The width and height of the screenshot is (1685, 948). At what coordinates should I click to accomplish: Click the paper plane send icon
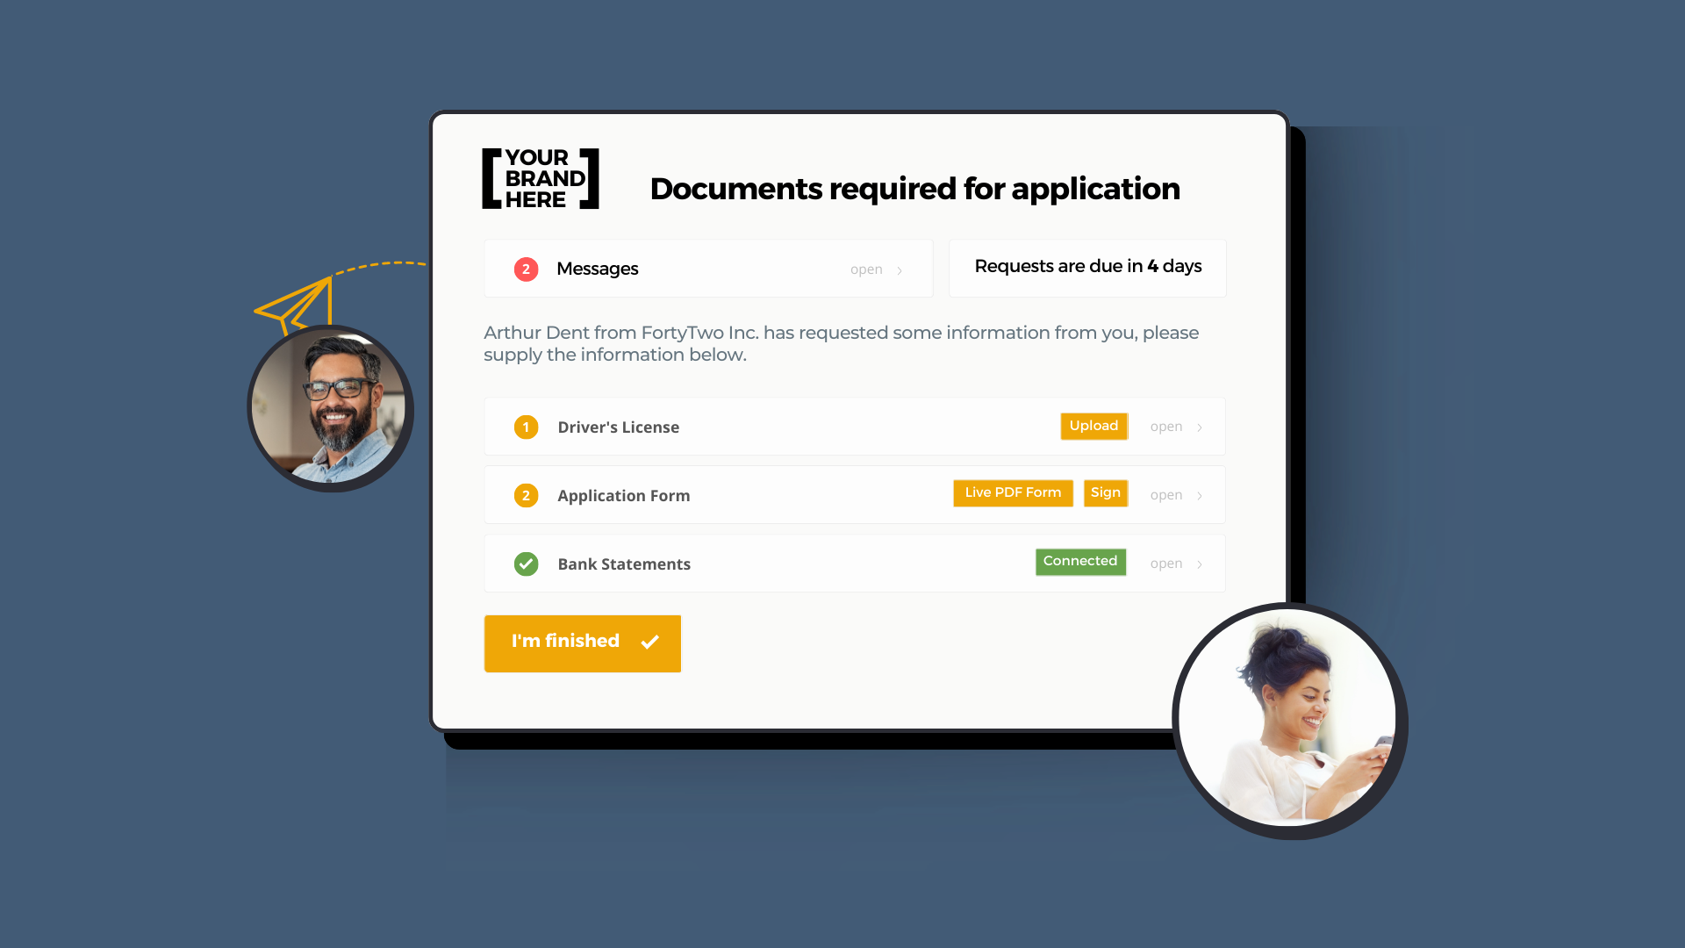[x=293, y=303]
